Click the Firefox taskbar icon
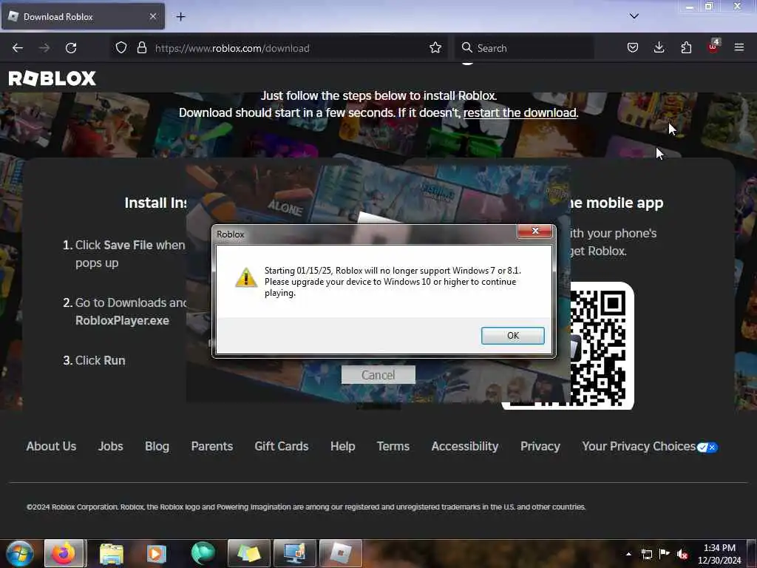Screen dimensions: 757x568 point(65,553)
